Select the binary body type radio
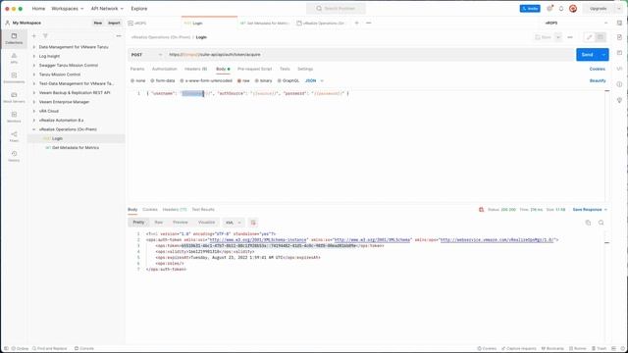The height and width of the screenshot is (353, 628). (257, 80)
